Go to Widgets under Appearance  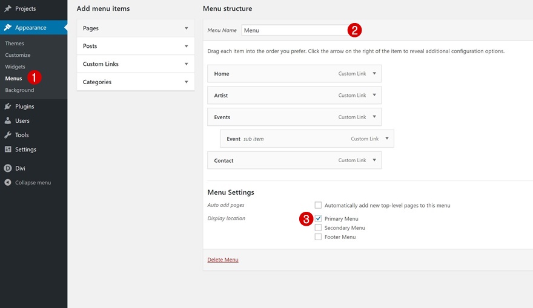tap(15, 67)
